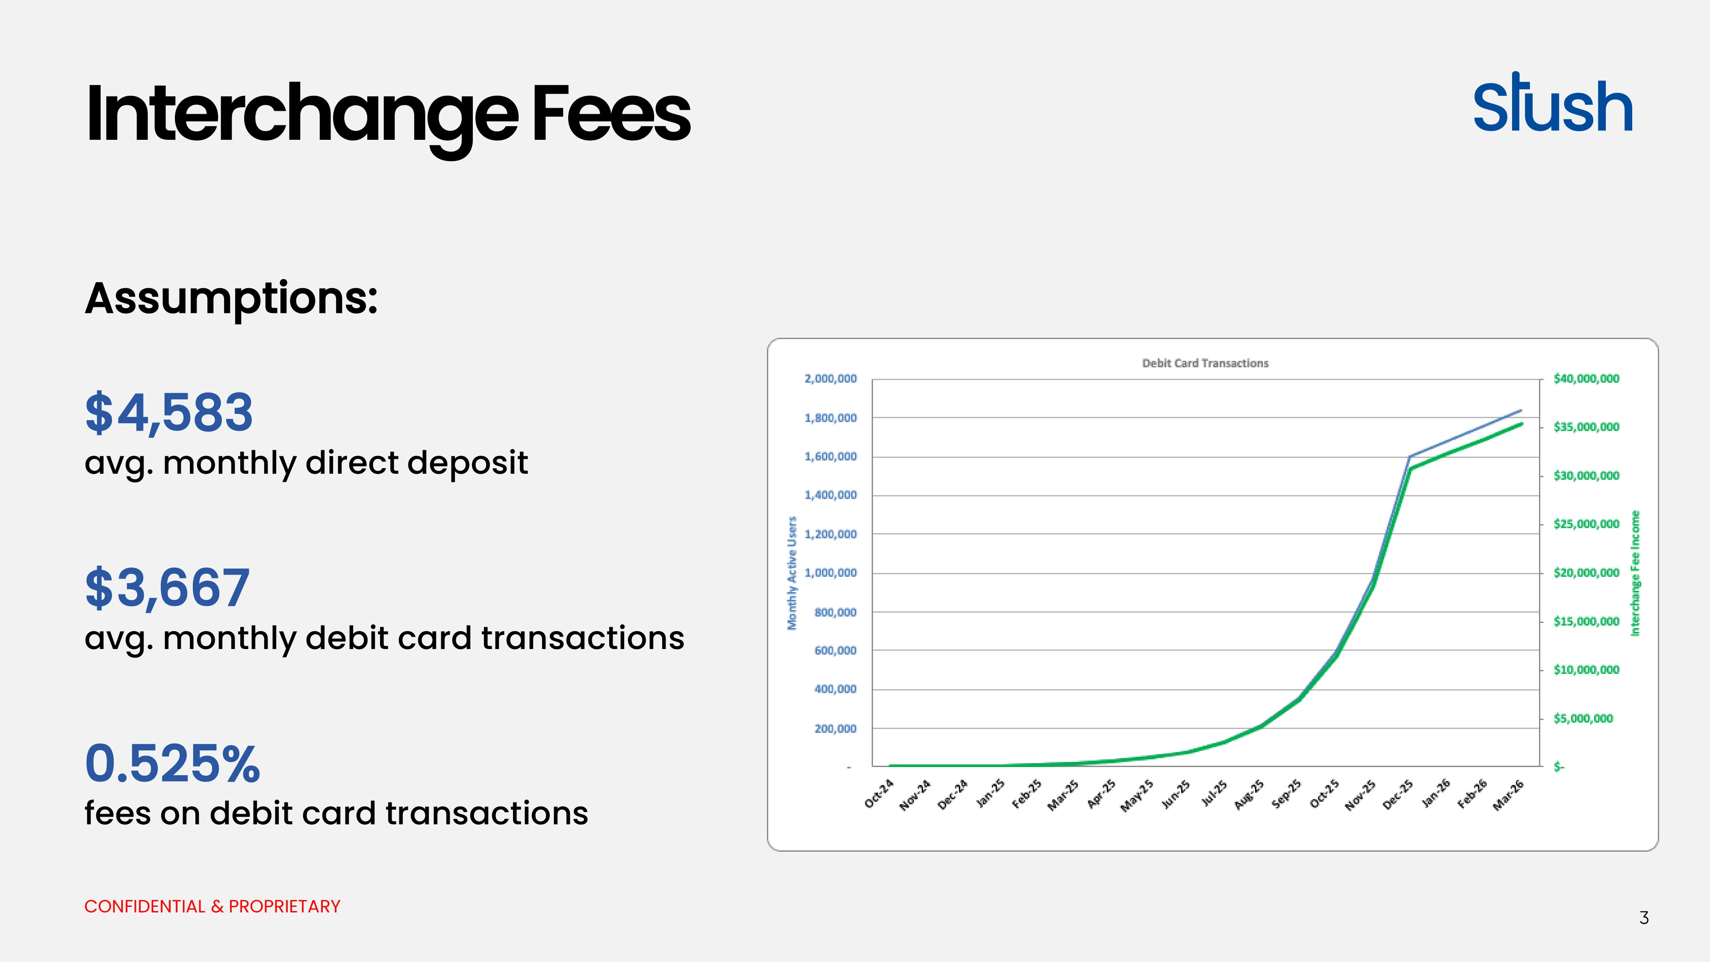Click the 2,000,000 left axis tick
Viewport: 1710px width, 962px height.
[831, 378]
